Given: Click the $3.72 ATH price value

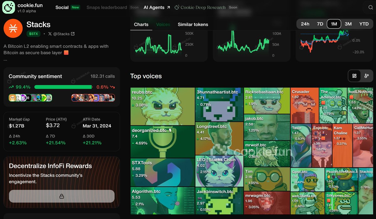Looking at the screenshot, I should [x=53, y=126].
